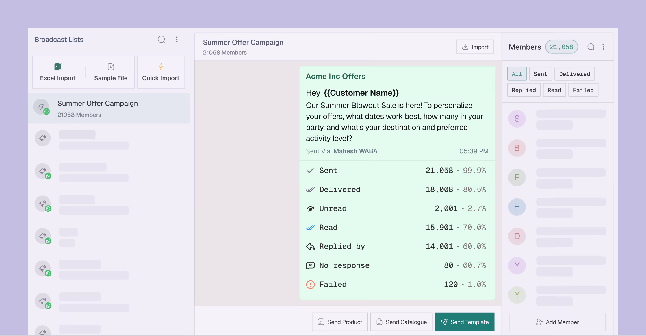This screenshot has height=336, width=646.
Task: Select the All members filter
Action: [517, 74]
